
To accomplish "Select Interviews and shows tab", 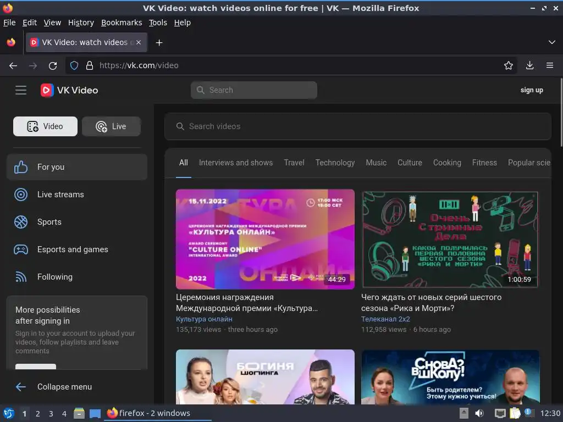I will (236, 163).
